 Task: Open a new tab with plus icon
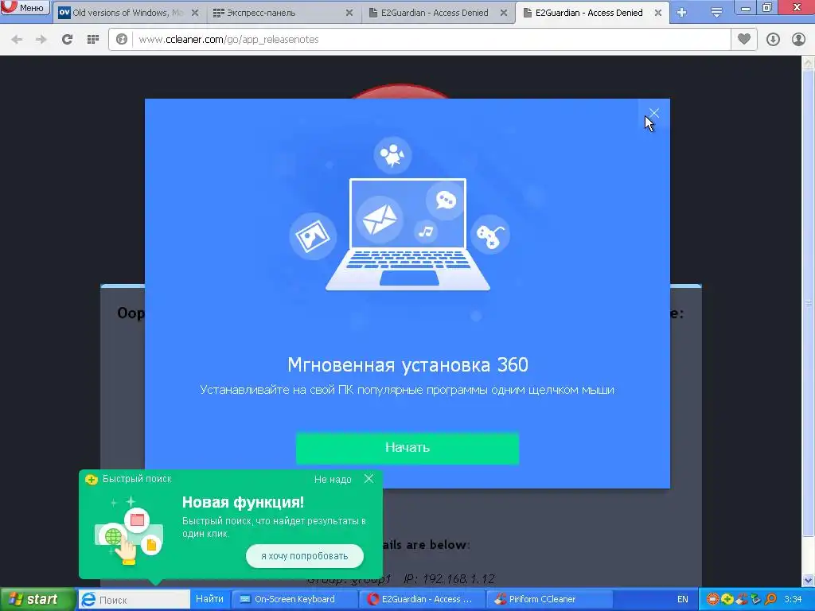(x=681, y=13)
